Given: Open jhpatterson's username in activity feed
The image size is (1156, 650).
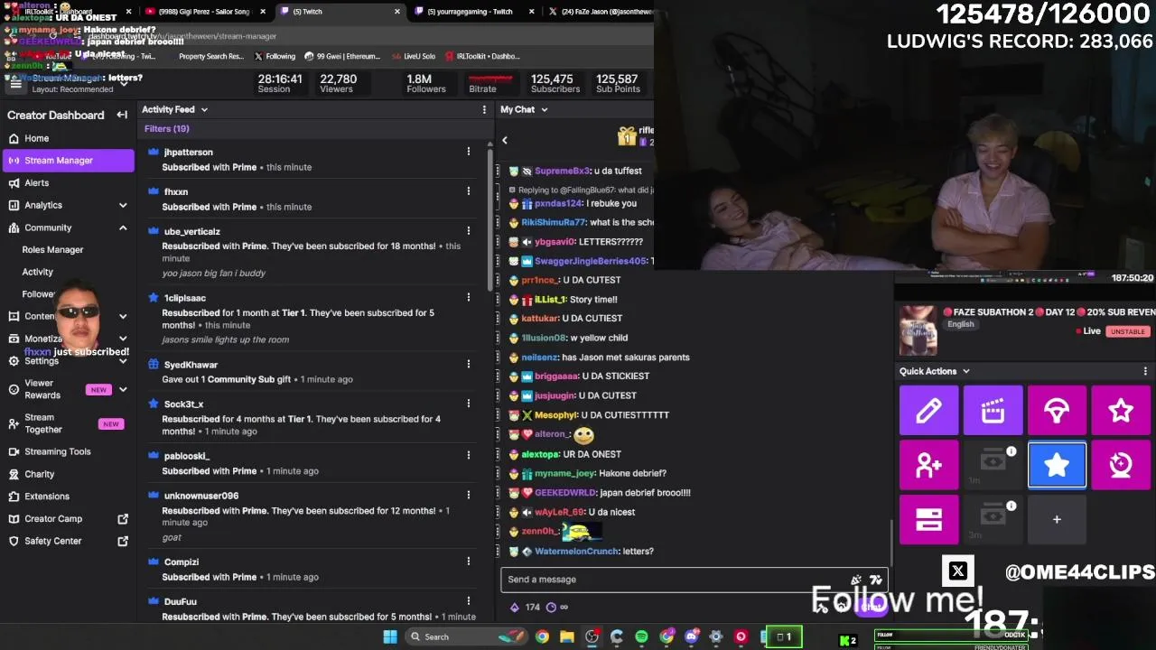Looking at the screenshot, I should pos(188,152).
